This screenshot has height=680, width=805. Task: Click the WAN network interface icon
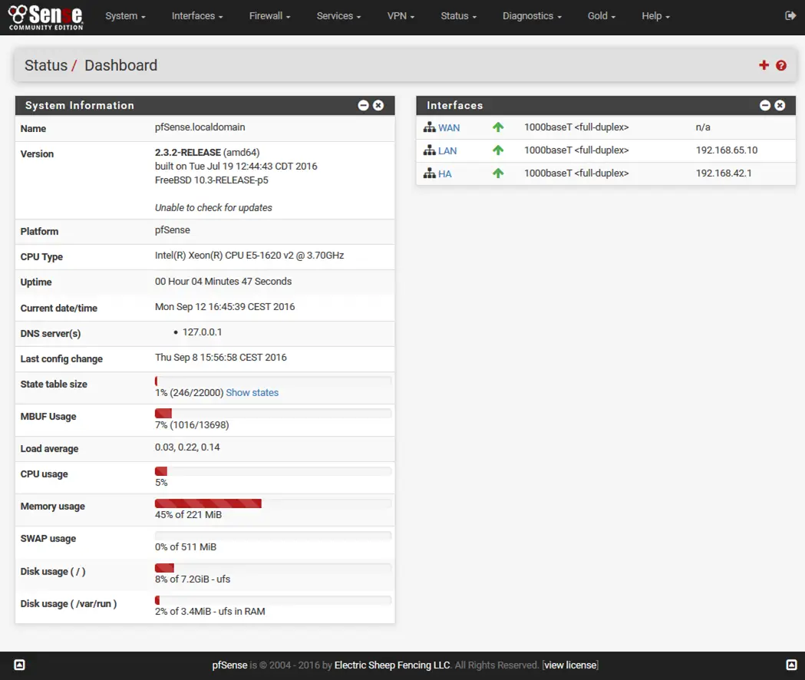point(429,127)
